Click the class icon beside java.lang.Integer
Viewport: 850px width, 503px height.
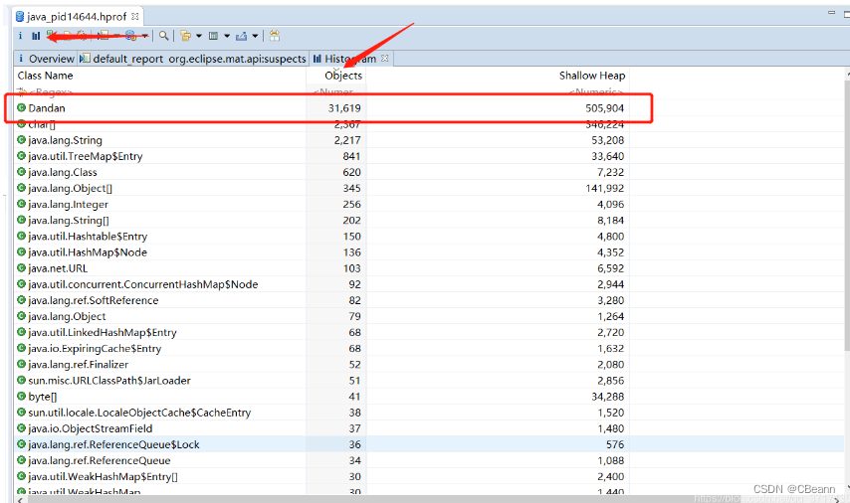[21, 204]
